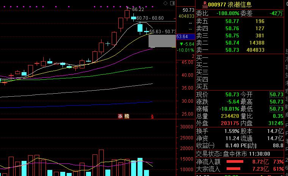Click the blue 53.64 price axis label

click(185, 37)
